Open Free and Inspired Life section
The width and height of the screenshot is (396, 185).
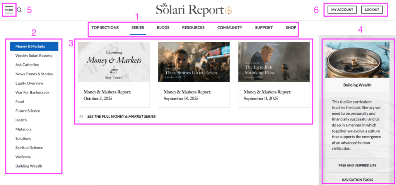(357, 165)
